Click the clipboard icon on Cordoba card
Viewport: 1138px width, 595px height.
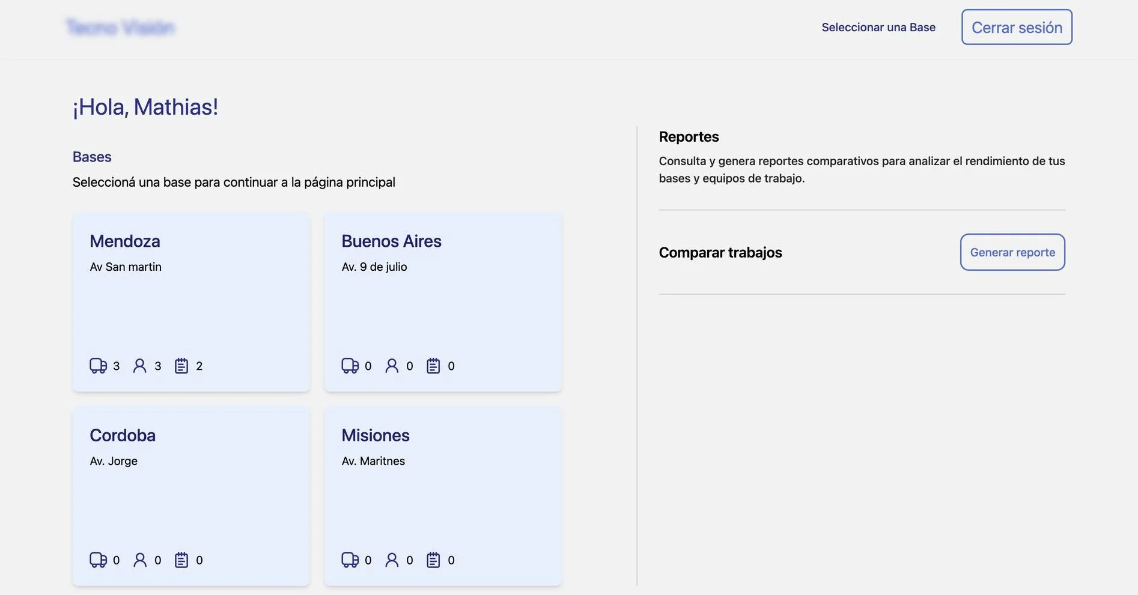pyautogui.click(x=181, y=560)
